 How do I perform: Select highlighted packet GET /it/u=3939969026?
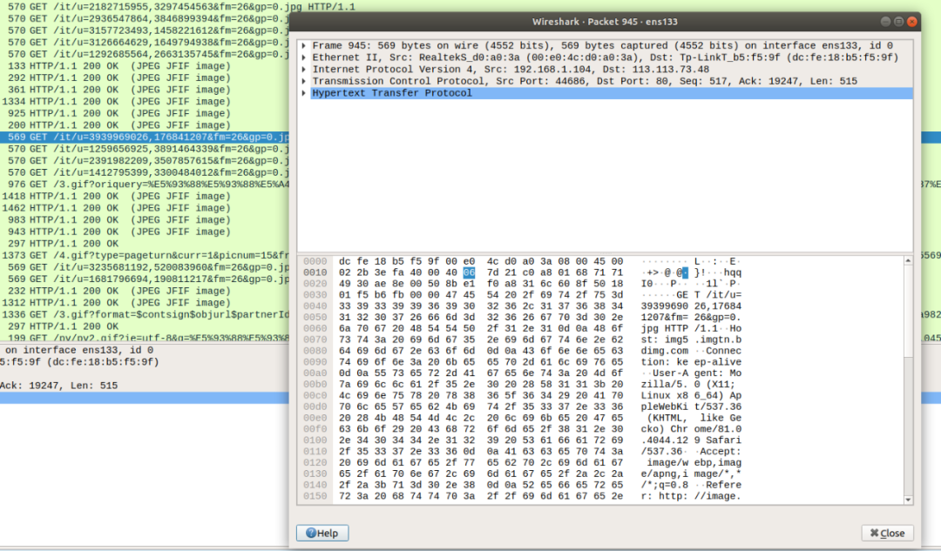145,138
